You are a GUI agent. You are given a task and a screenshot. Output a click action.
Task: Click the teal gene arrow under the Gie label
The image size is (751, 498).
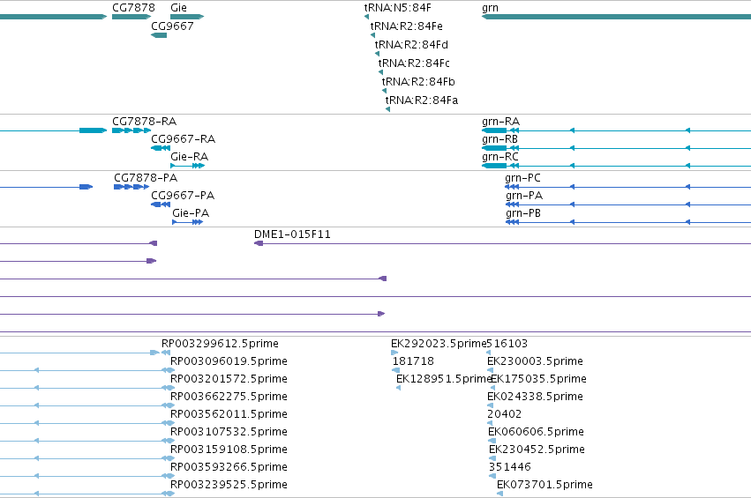(187, 17)
